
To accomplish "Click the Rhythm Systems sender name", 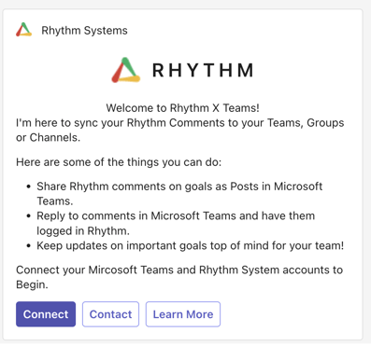I will (84, 31).
